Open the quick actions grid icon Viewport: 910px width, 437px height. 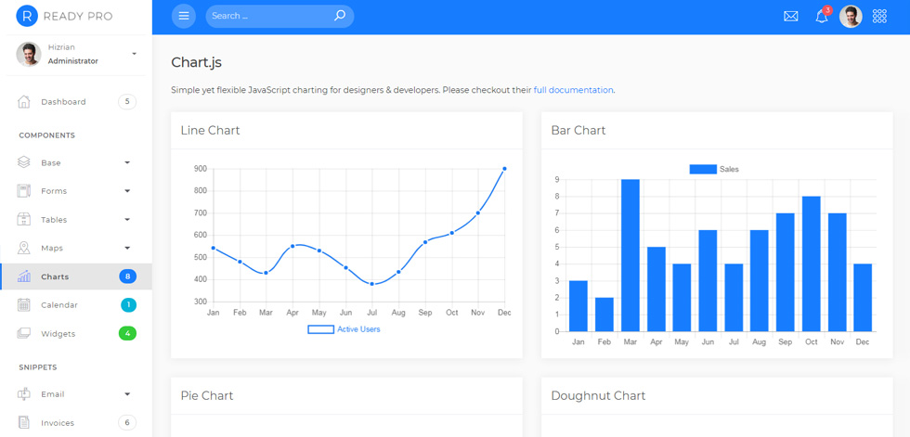[880, 16]
